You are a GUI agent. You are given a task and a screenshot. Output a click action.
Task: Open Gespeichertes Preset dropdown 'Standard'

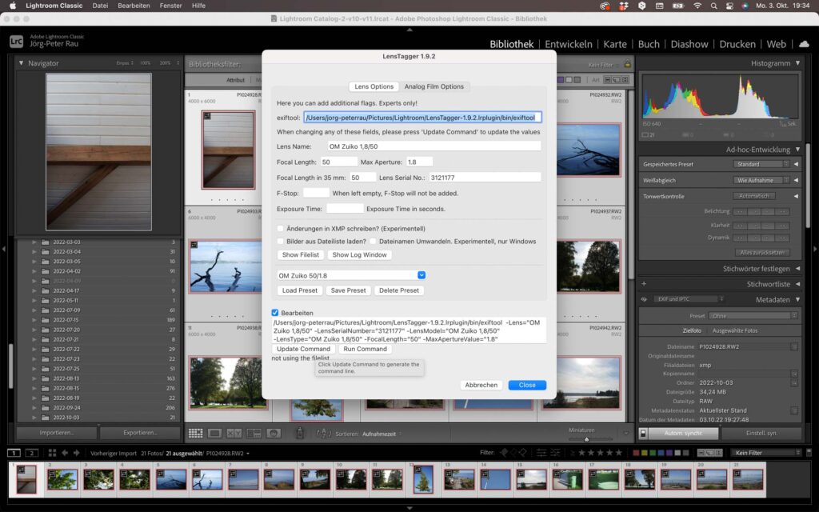[x=762, y=164]
